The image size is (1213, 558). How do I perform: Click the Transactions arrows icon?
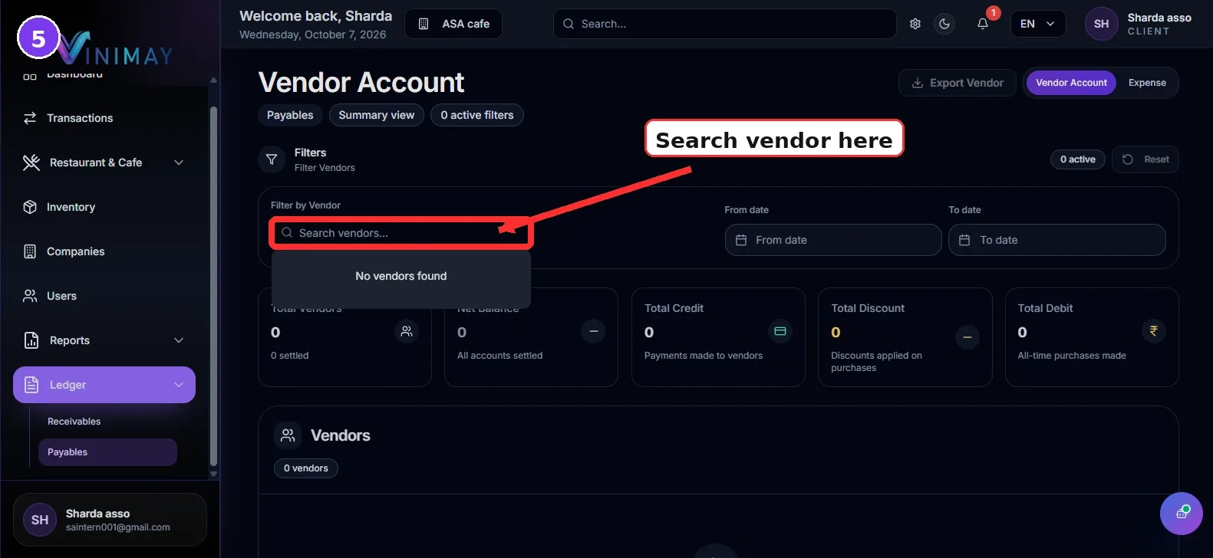tap(30, 118)
